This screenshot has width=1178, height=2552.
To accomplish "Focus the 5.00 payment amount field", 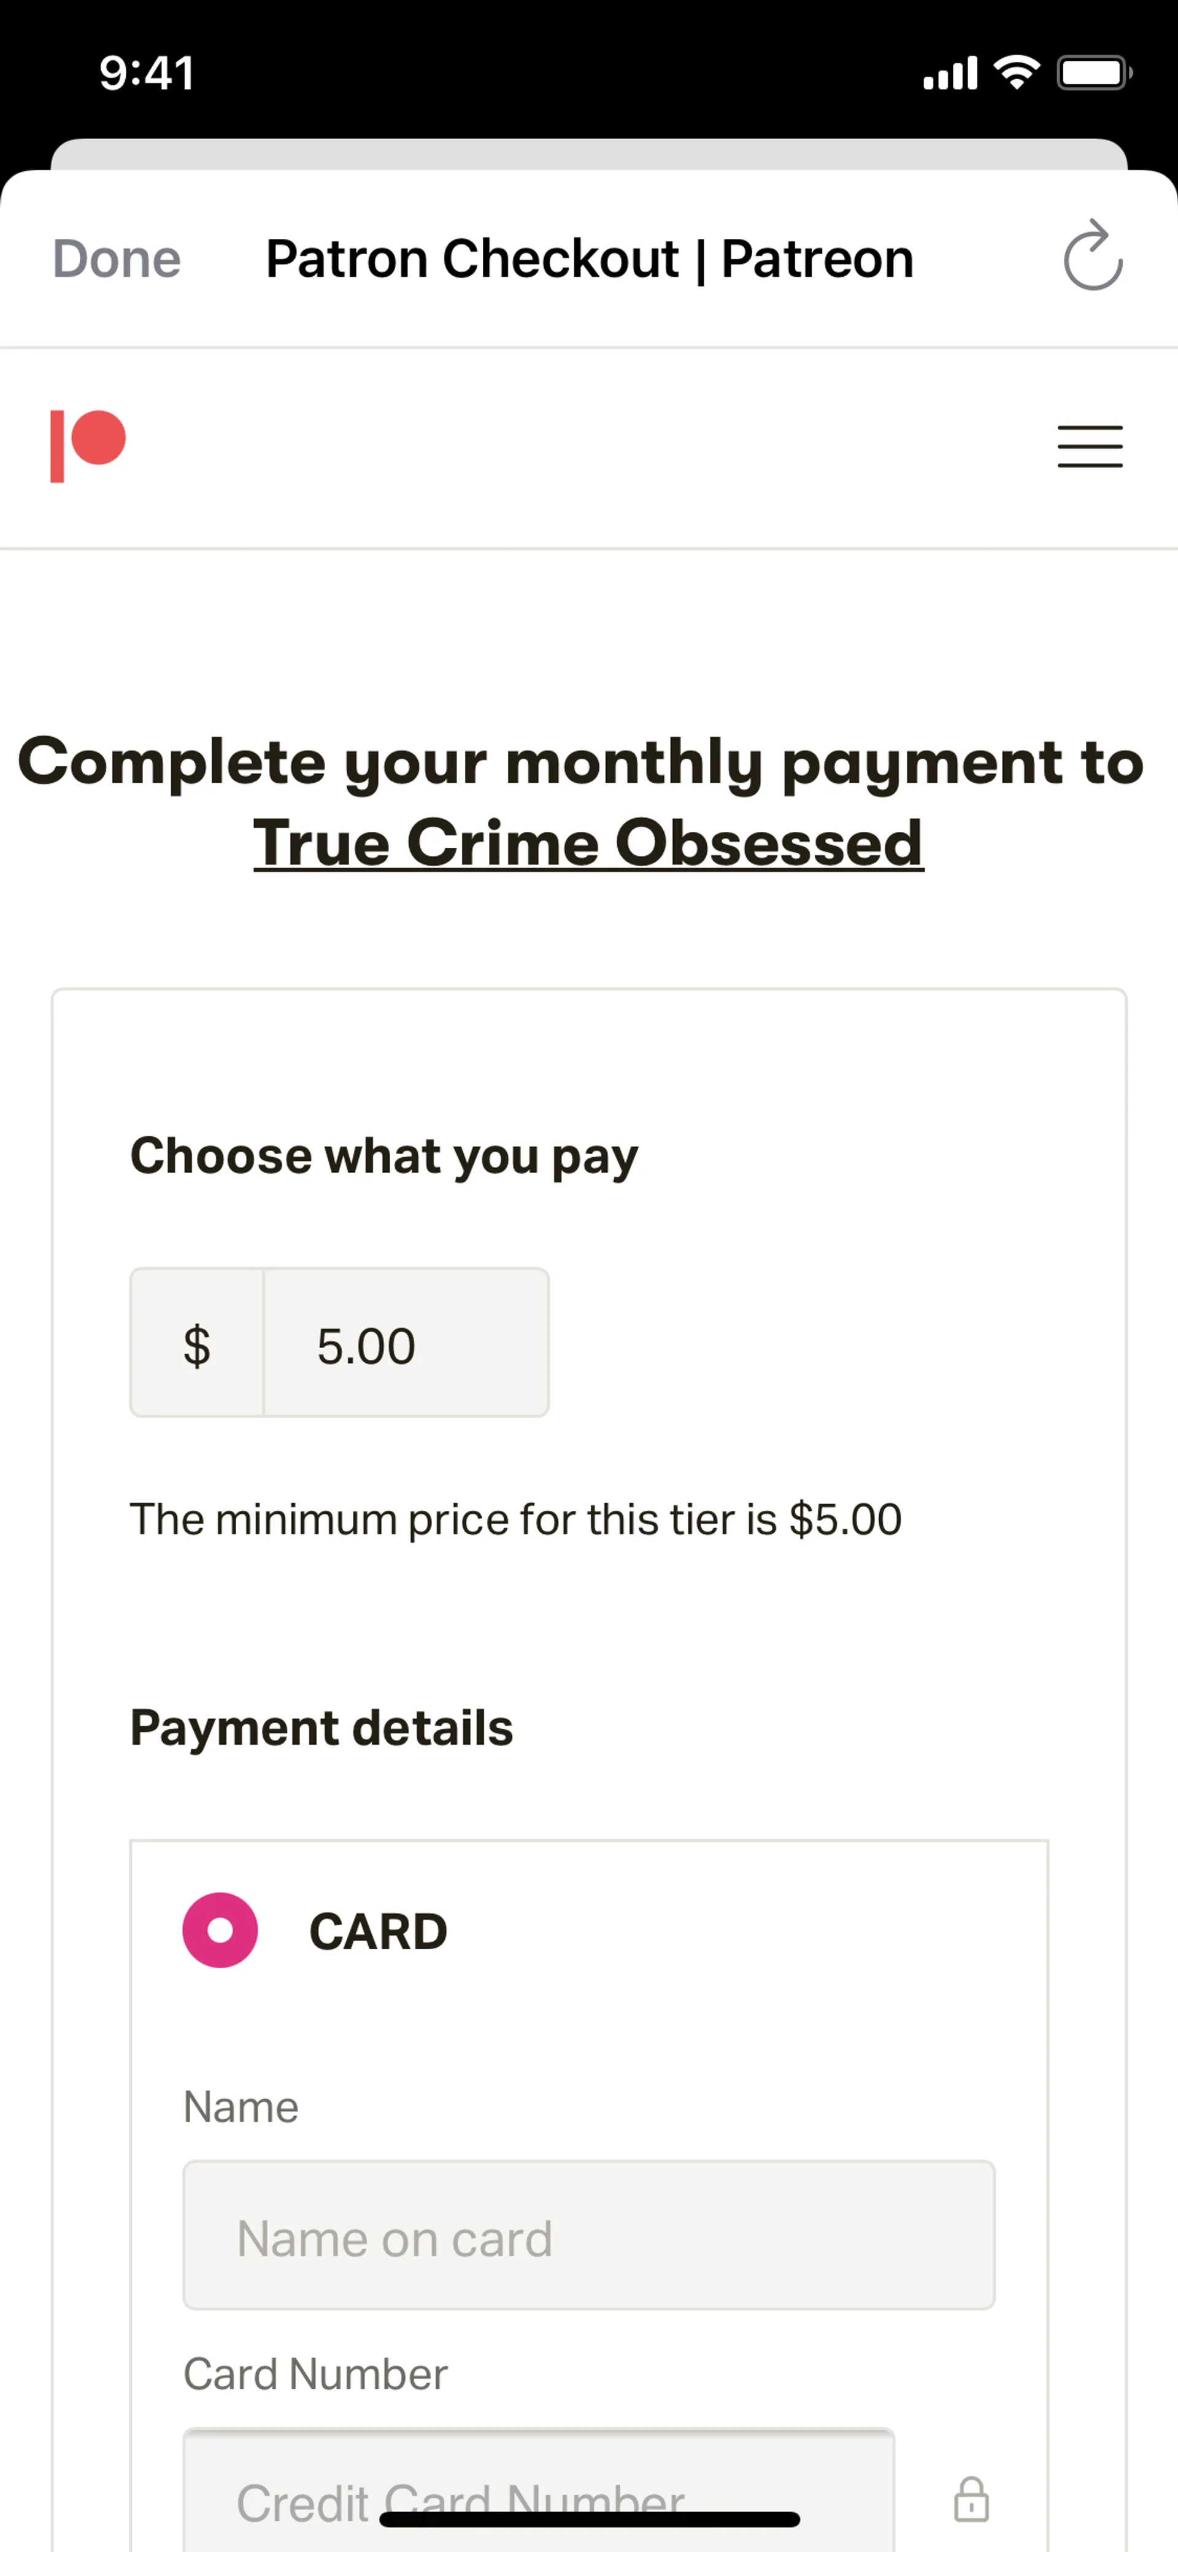I will 406,1343.
